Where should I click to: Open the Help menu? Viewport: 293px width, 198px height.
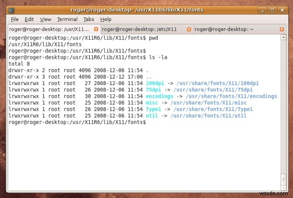pos(106,19)
